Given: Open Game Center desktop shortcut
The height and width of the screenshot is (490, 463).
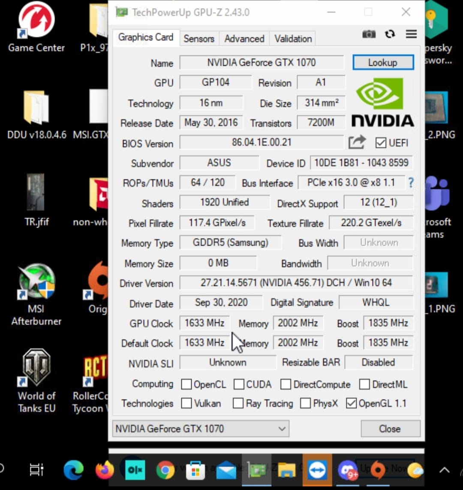Looking at the screenshot, I should coord(36,27).
